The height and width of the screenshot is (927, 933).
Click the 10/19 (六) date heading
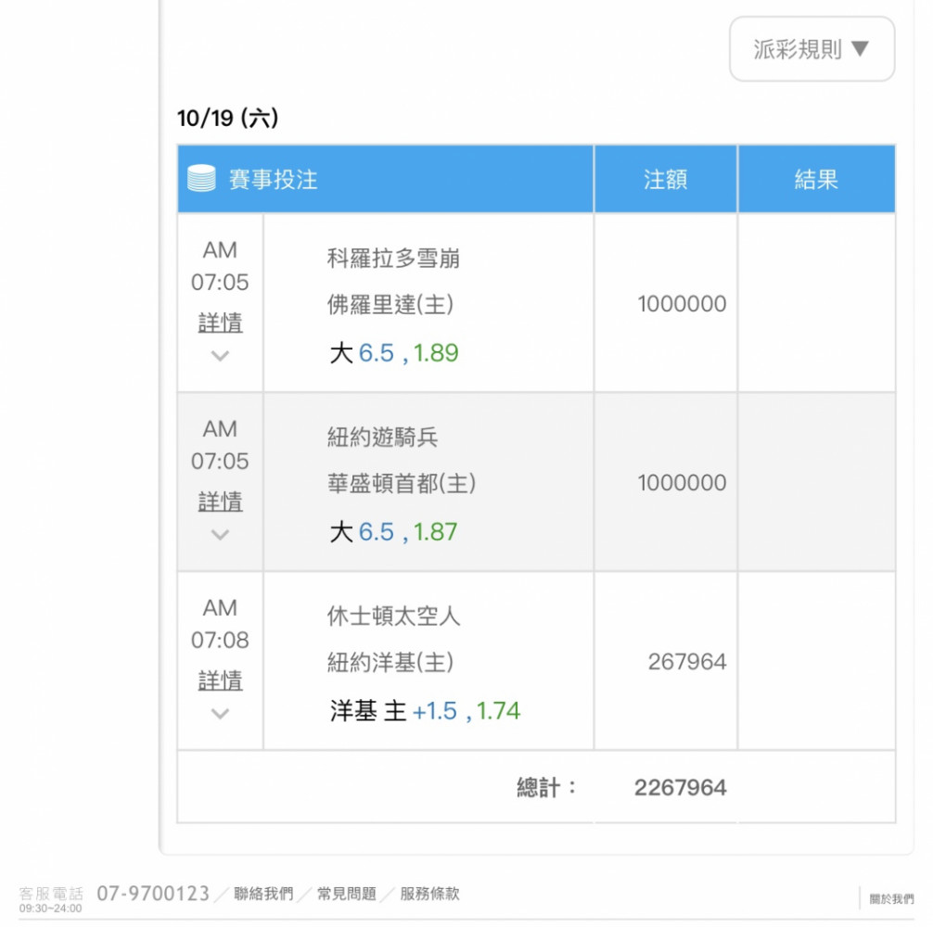228,118
